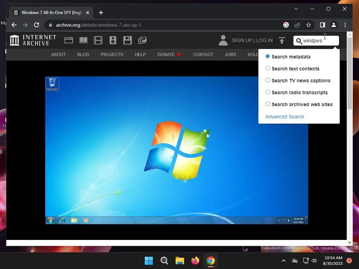Open the Internet Archive home logo
Image resolution: width=359 pixels, height=269 pixels.
33,40
